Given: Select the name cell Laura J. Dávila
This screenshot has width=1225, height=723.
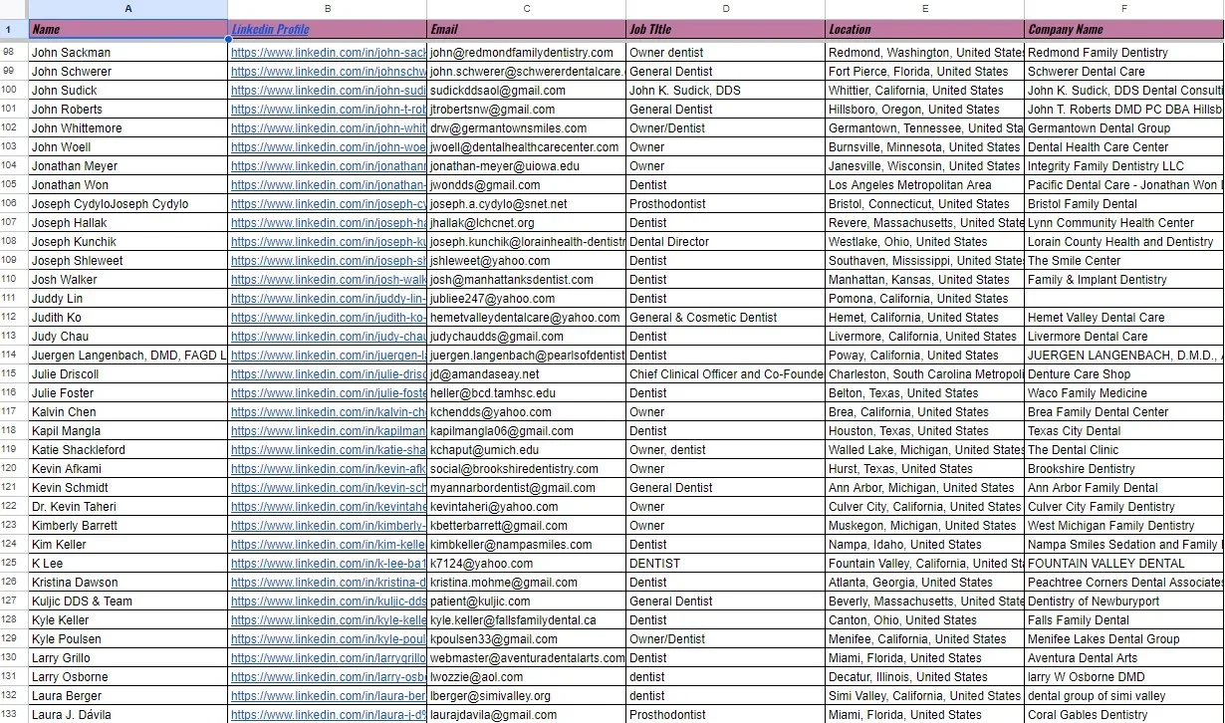Looking at the screenshot, I should (x=127, y=714).
